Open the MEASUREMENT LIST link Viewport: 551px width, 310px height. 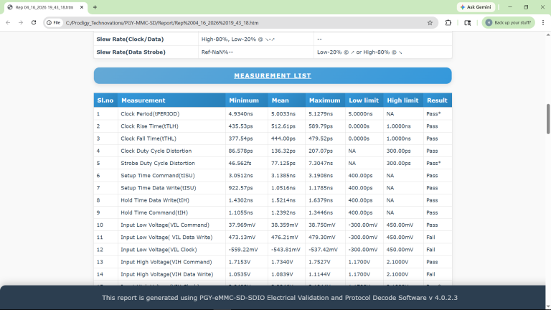[x=273, y=75]
